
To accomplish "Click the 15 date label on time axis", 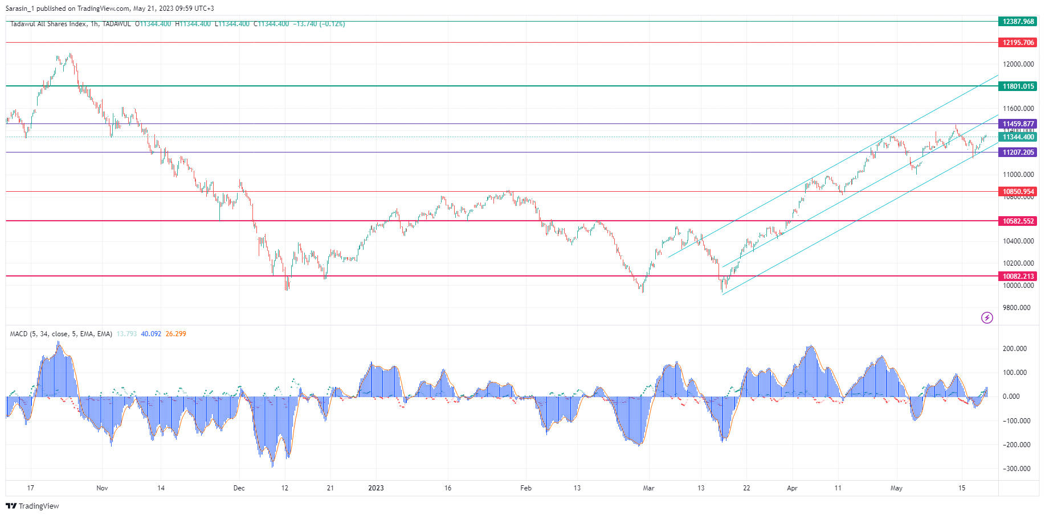I will [x=962, y=488].
